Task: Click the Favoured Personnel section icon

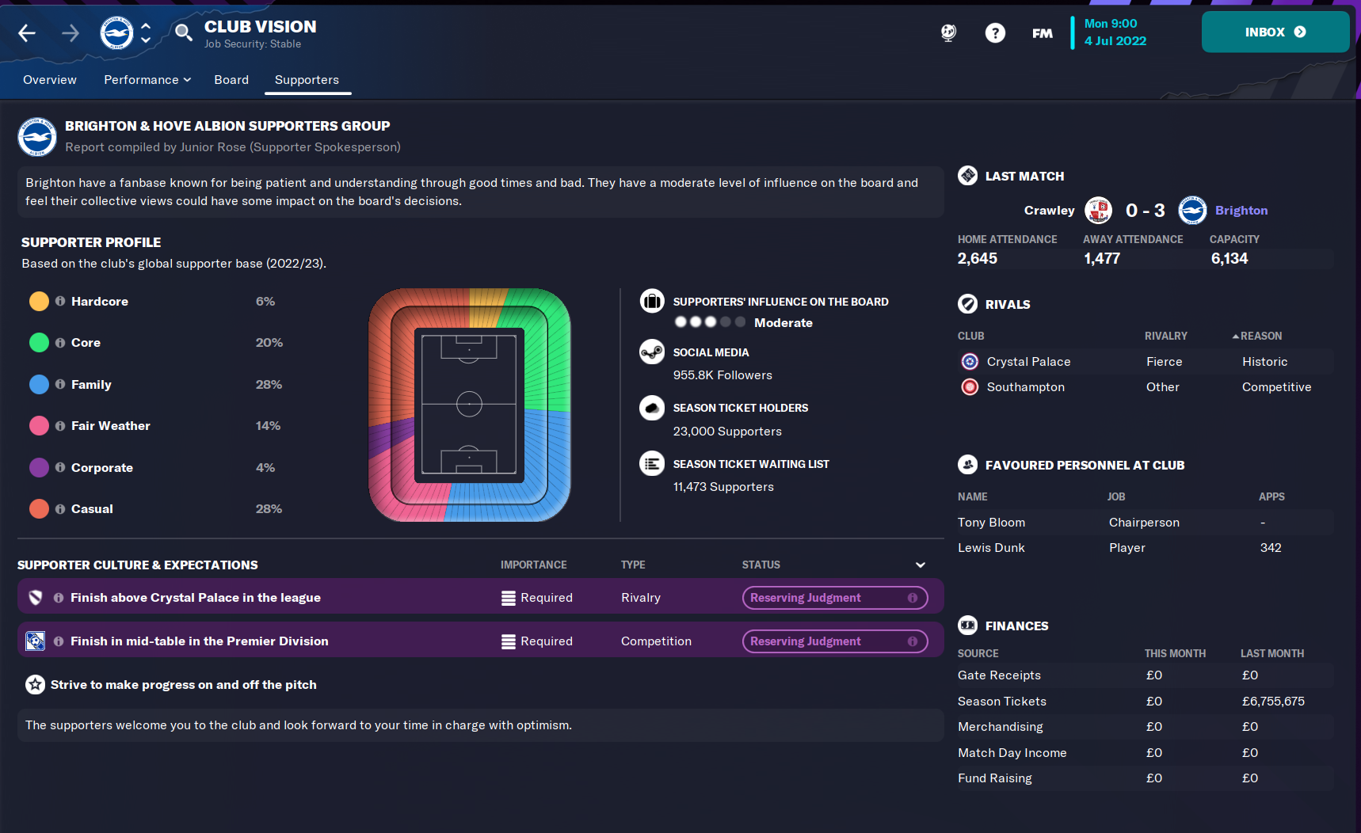Action: pyautogui.click(x=967, y=465)
